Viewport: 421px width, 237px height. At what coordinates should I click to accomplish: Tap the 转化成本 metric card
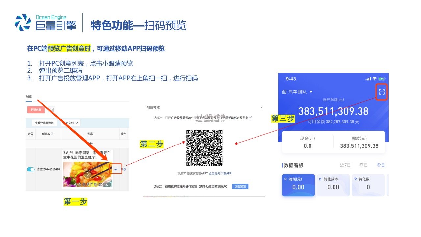(333, 185)
